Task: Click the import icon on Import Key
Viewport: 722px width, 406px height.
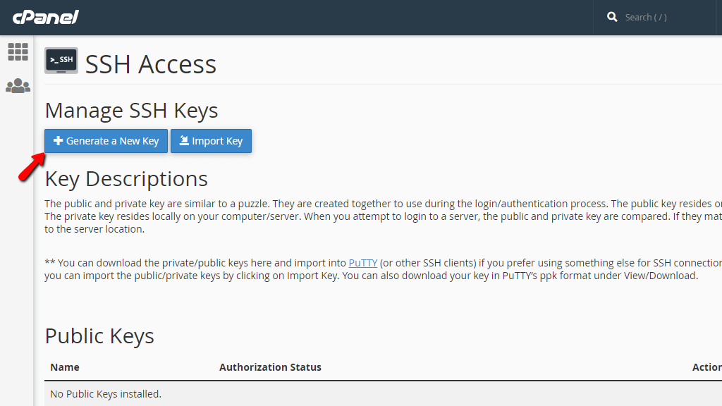Action: [183, 141]
